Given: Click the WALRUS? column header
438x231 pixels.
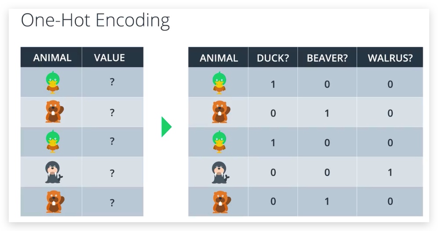Looking at the screenshot, I should 390,58.
